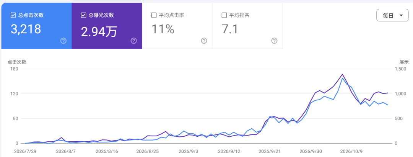Click the 2.94万 impressions value
This screenshot has height=157, width=413.
coord(99,31)
